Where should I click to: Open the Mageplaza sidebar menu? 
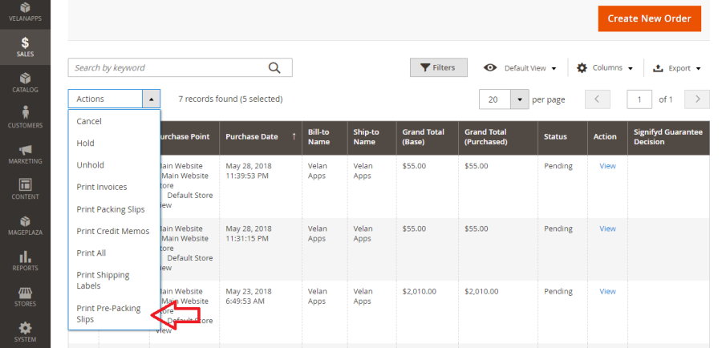(x=25, y=225)
